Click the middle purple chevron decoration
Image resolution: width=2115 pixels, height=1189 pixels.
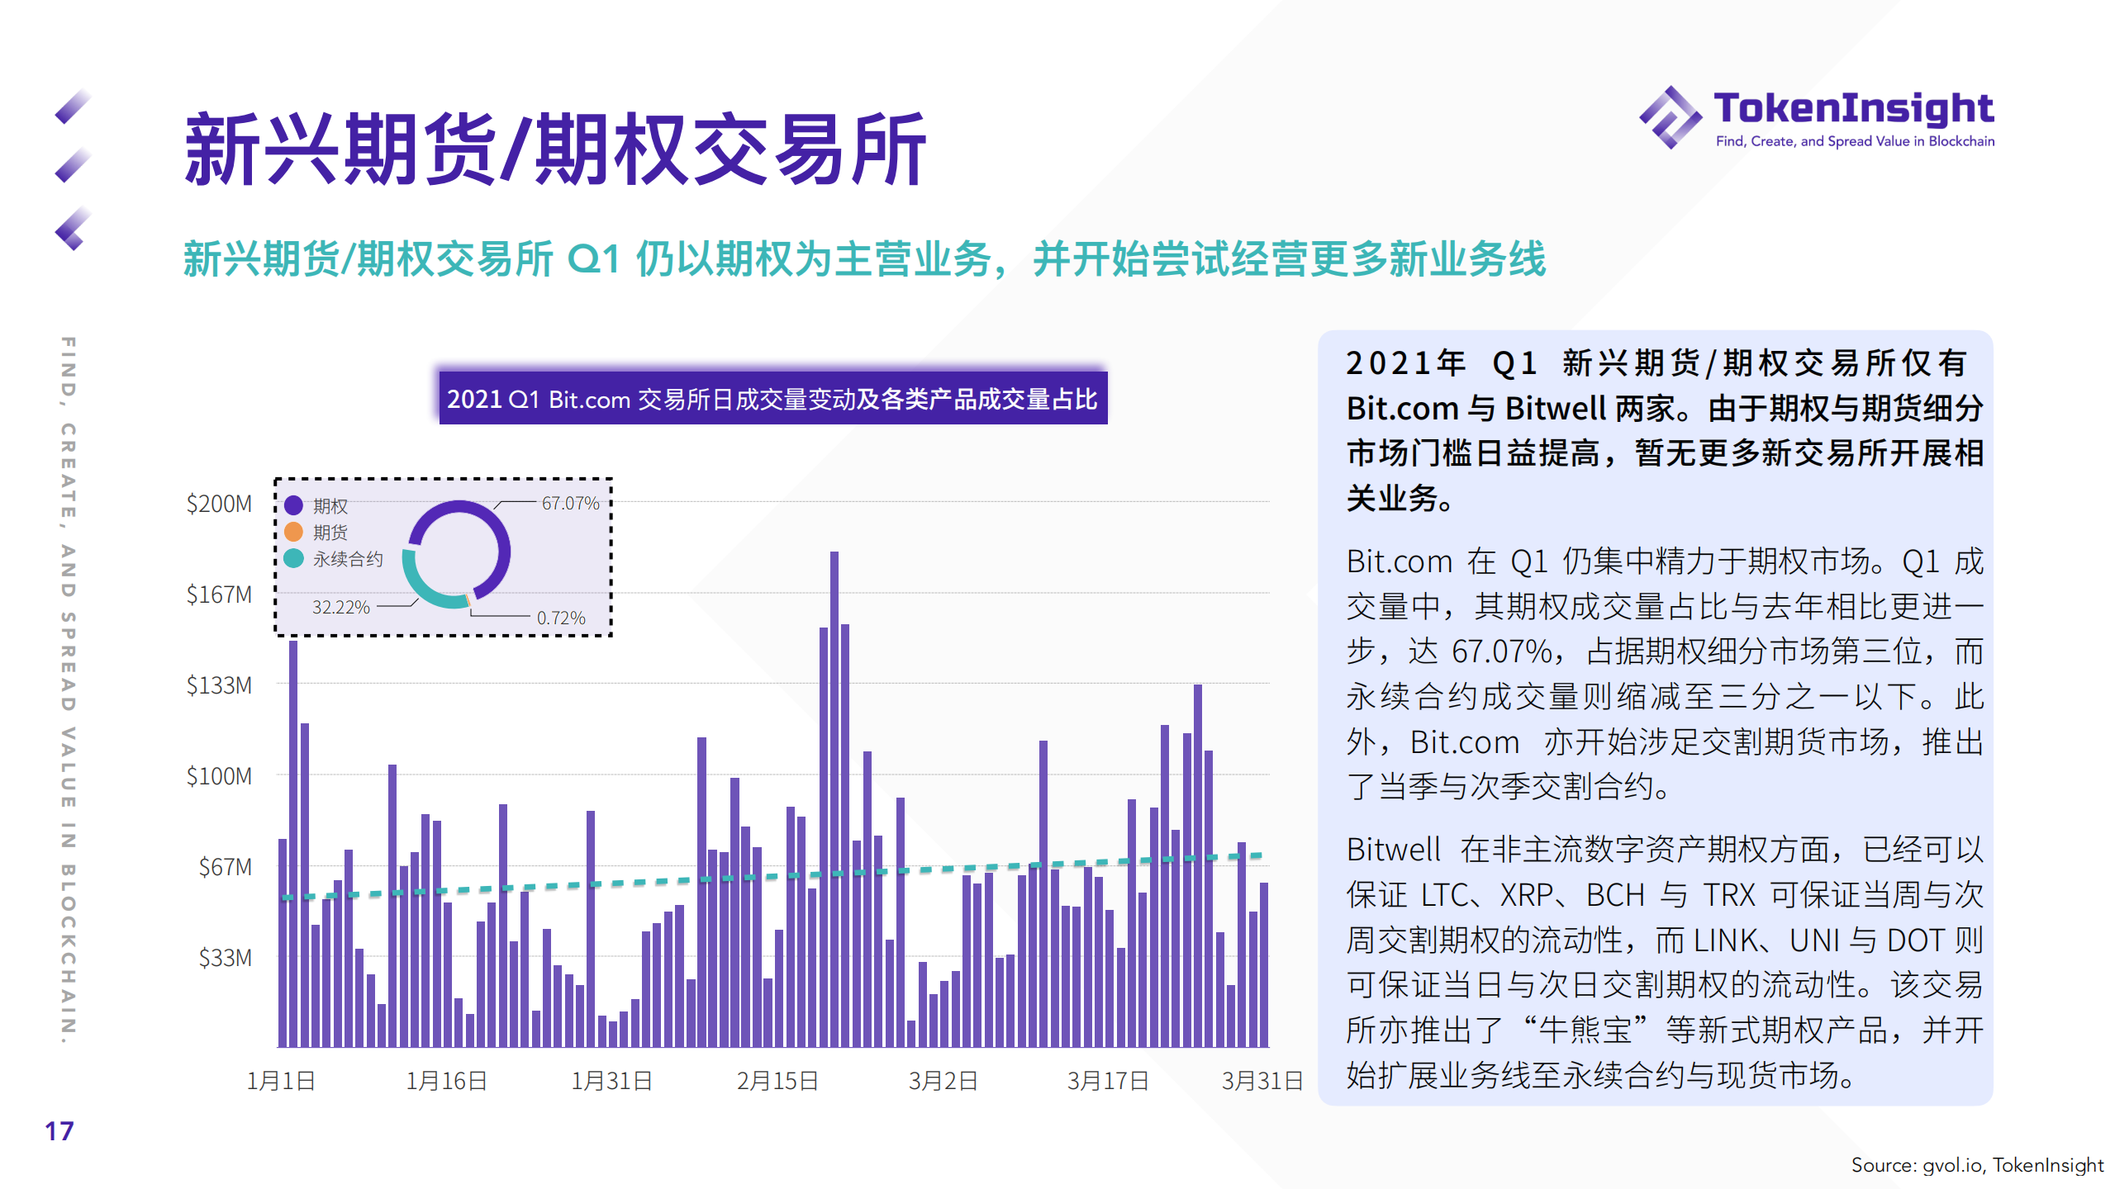(73, 165)
